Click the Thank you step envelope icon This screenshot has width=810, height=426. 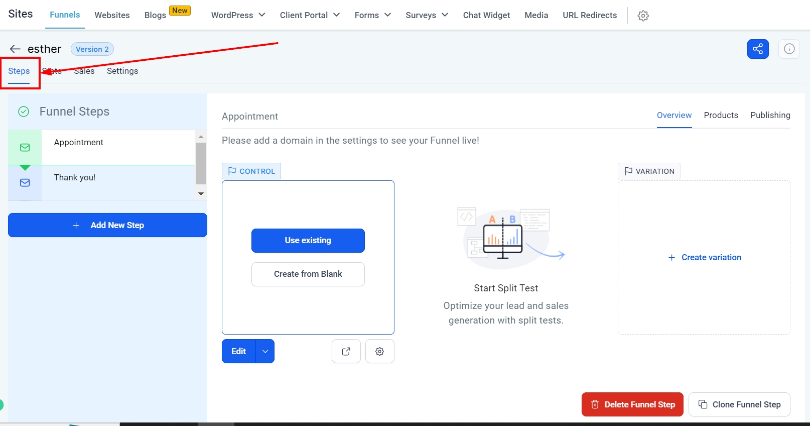click(x=25, y=183)
